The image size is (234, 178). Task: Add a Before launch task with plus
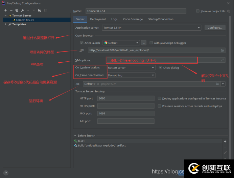(x=225, y=141)
